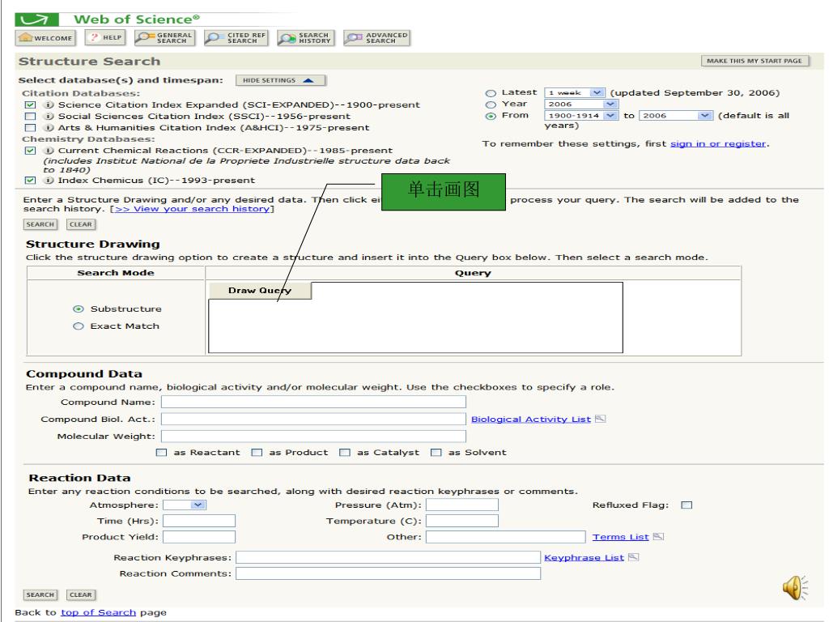Click info icon for Science Citation Index Expanded
The width and height of the screenshot is (829, 622).
(x=49, y=104)
